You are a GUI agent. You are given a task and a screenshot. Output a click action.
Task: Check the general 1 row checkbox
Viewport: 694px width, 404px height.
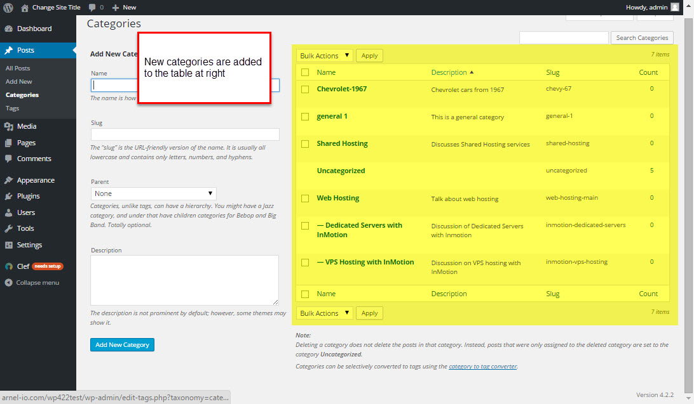click(305, 117)
